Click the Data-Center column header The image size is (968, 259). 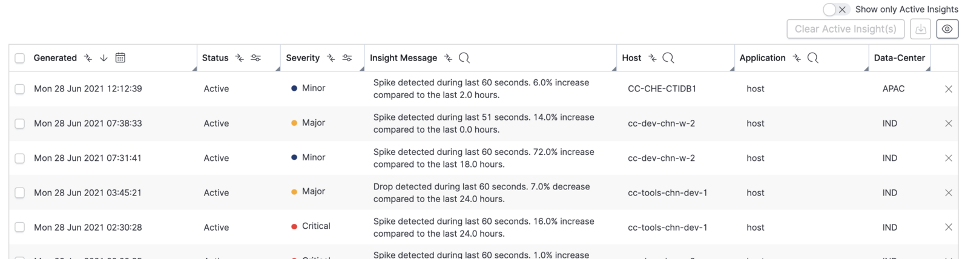click(x=899, y=57)
